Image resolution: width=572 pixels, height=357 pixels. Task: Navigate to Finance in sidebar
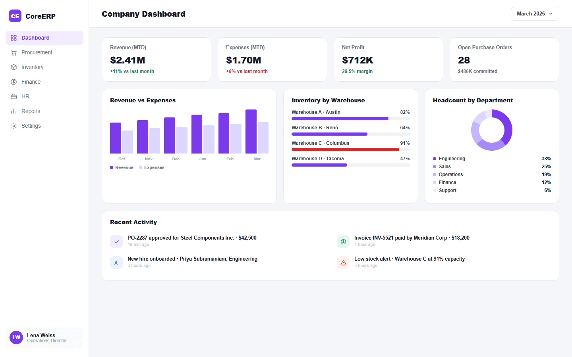(x=44, y=82)
